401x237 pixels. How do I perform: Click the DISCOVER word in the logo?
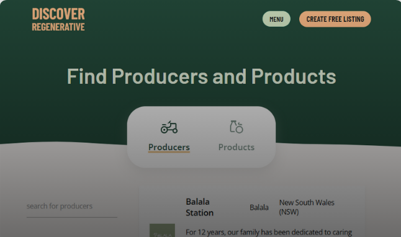[x=58, y=14]
